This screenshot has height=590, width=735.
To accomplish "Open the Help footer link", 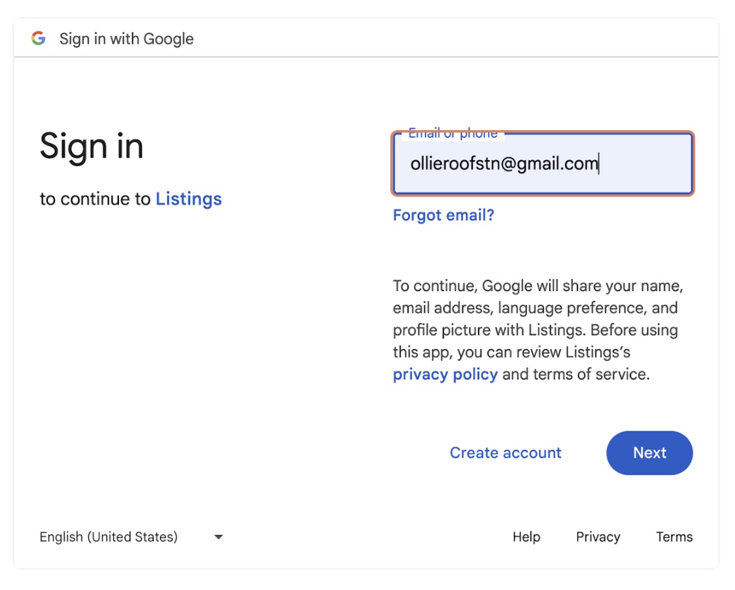I will [526, 536].
